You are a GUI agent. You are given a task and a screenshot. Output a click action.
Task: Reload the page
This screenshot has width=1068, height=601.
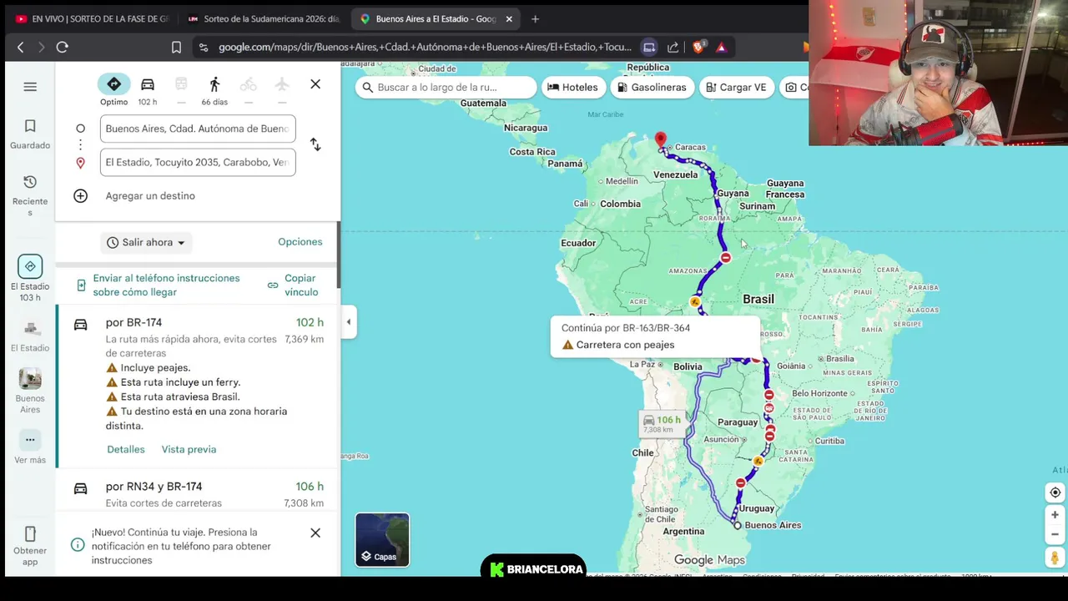(x=62, y=48)
